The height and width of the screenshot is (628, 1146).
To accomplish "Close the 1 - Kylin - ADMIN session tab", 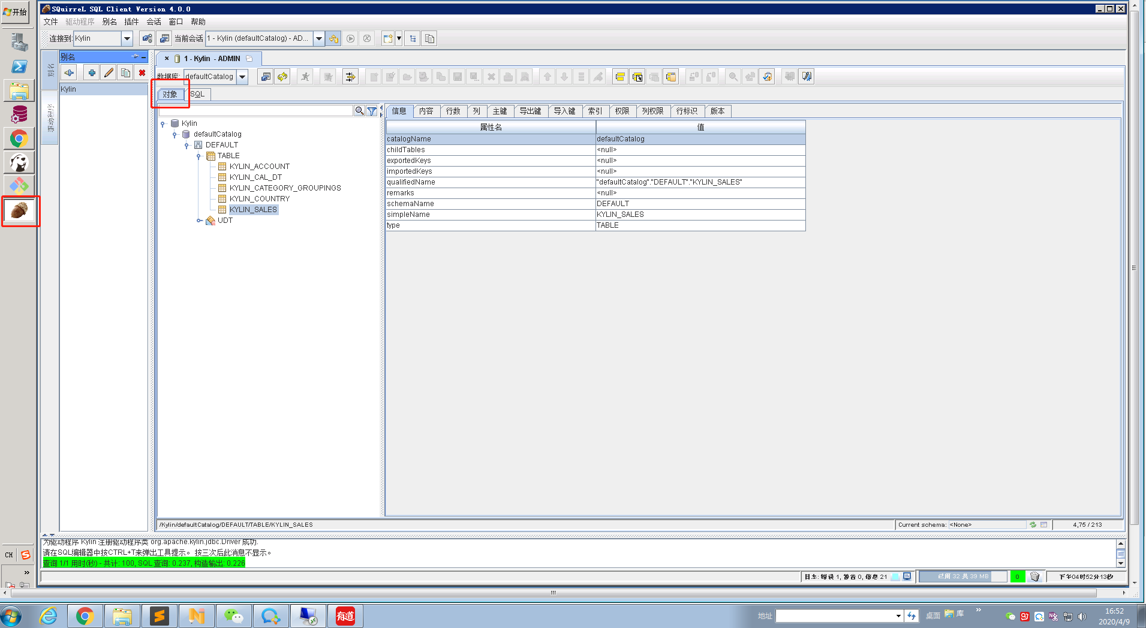I will [x=167, y=59].
